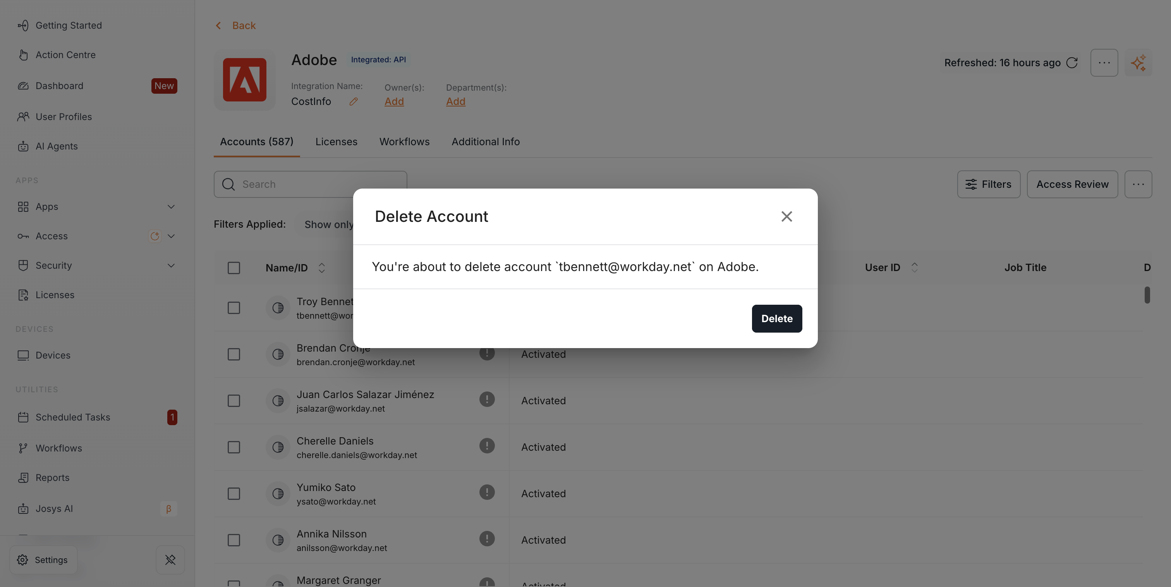Screen dimensions: 1171x587
Task: Add an Owner via Add link
Action: pos(394,101)
